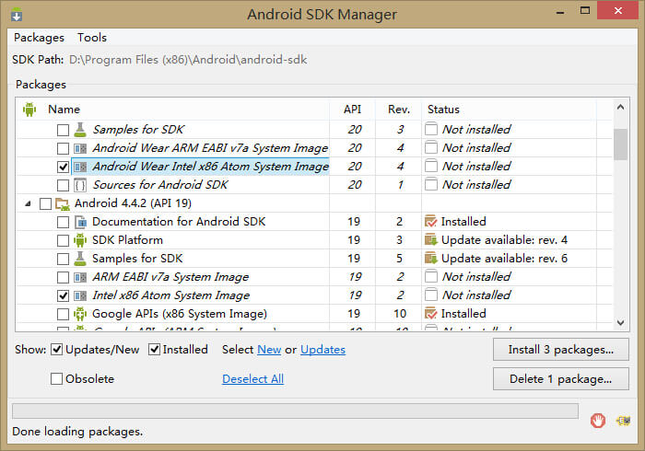Click not installed icon in Intel x86 Atom API 19 row

(430, 295)
